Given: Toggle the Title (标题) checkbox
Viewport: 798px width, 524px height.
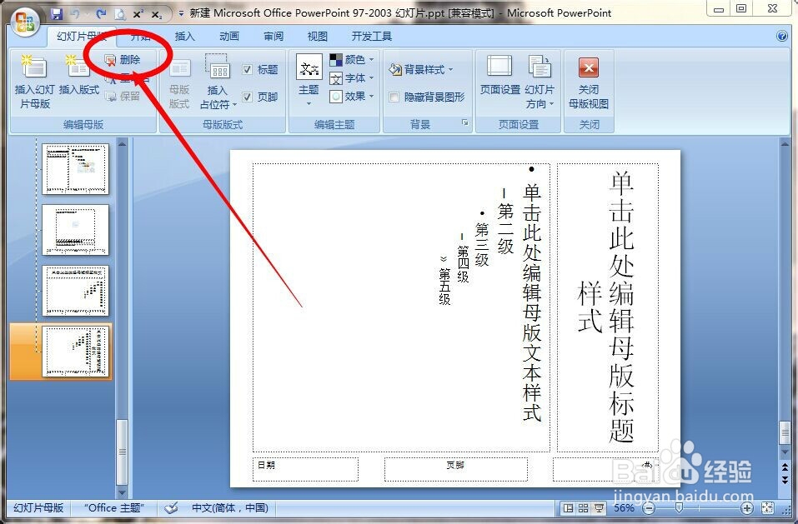Looking at the screenshot, I should coord(248,69).
